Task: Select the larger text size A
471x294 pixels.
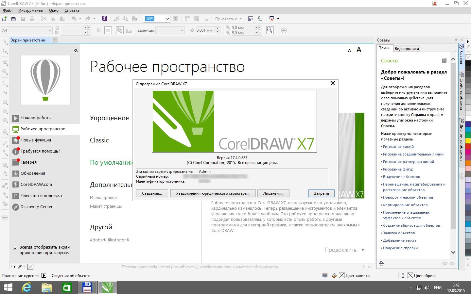Action: pyautogui.click(x=359, y=50)
